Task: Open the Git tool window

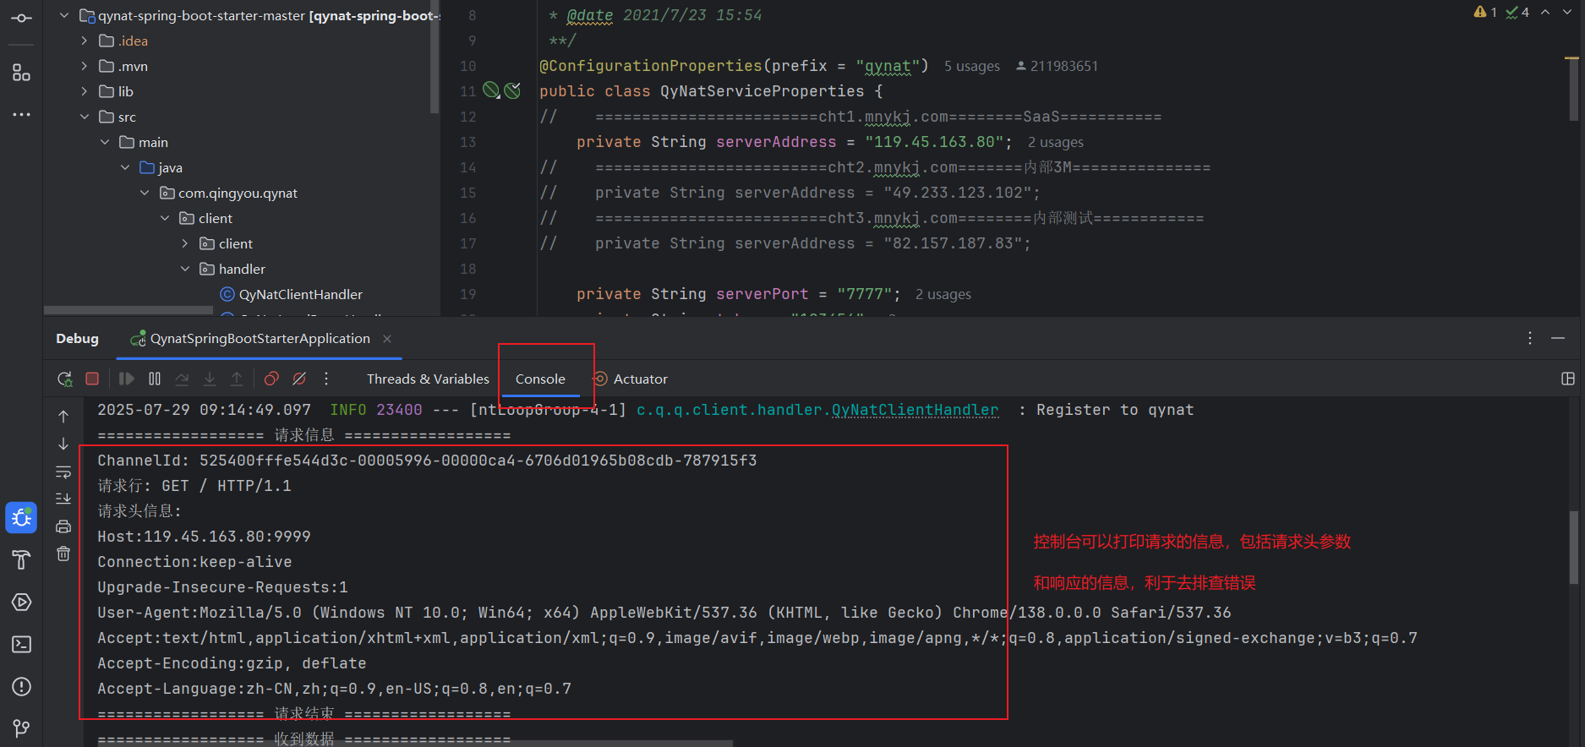Action: pos(21,728)
